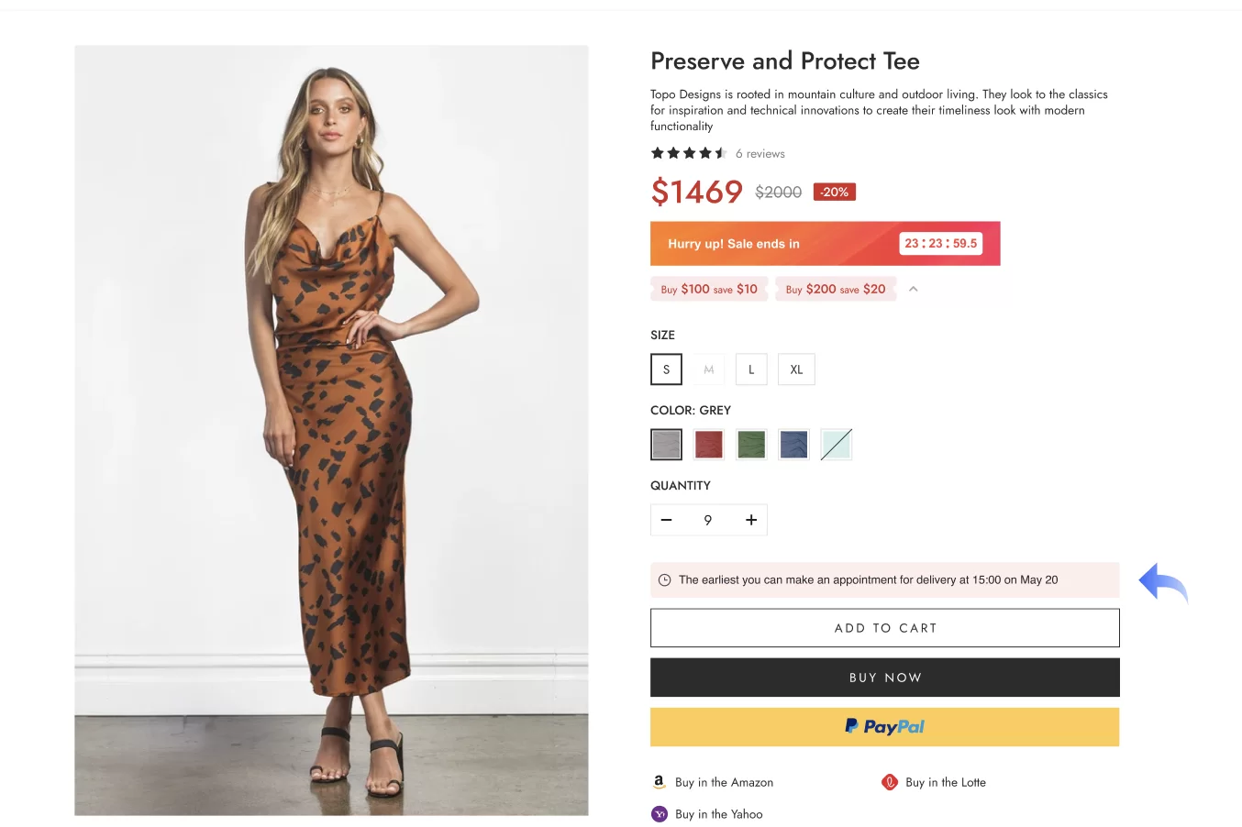
Task: Choose size XL option
Action: tap(796, 369)
